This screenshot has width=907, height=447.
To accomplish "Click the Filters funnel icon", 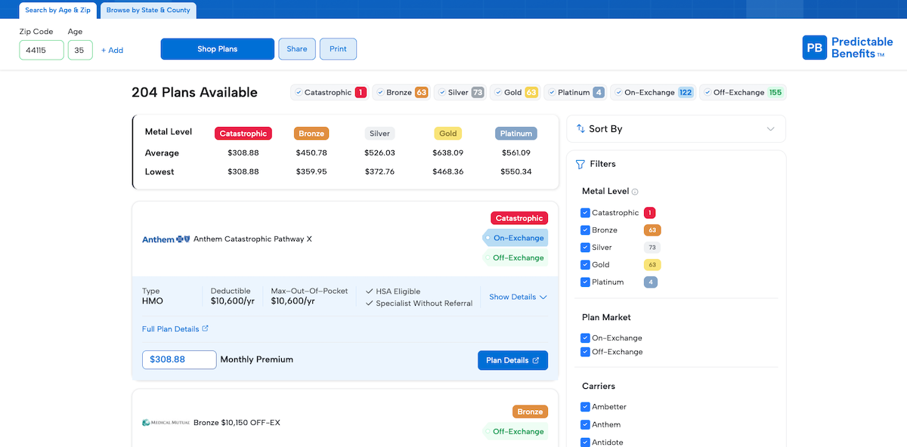I will point(580,164).
